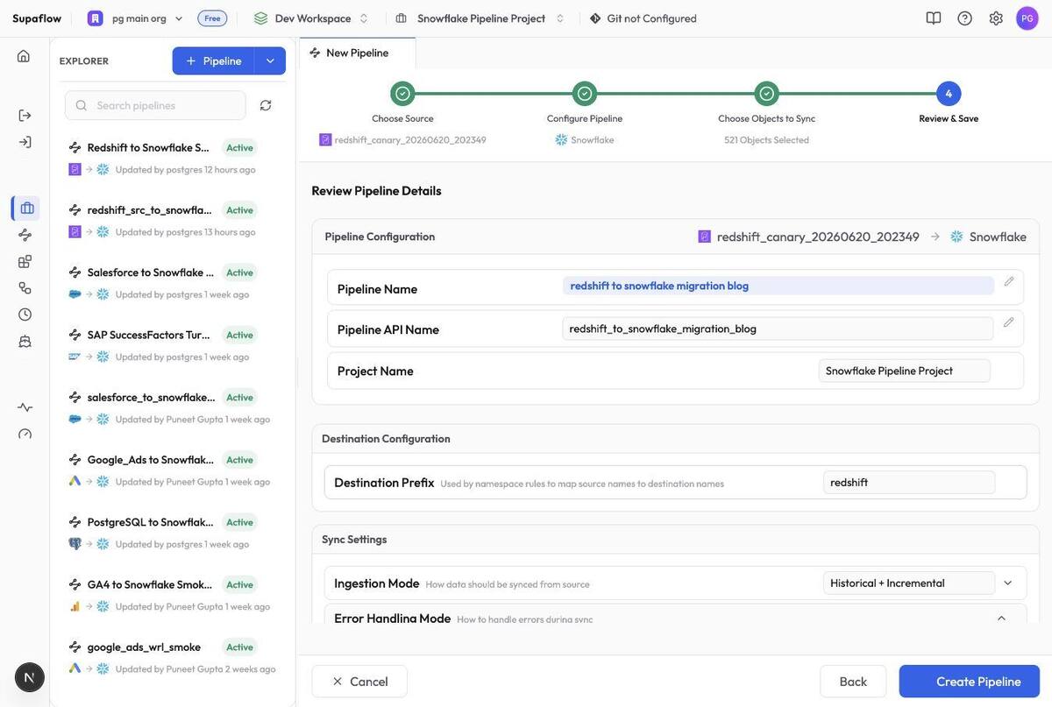Open the settings gear icon
Image resolution: width=1052 pixels, height=707 pixels.
pyautogui.click(x=996, y=18)
